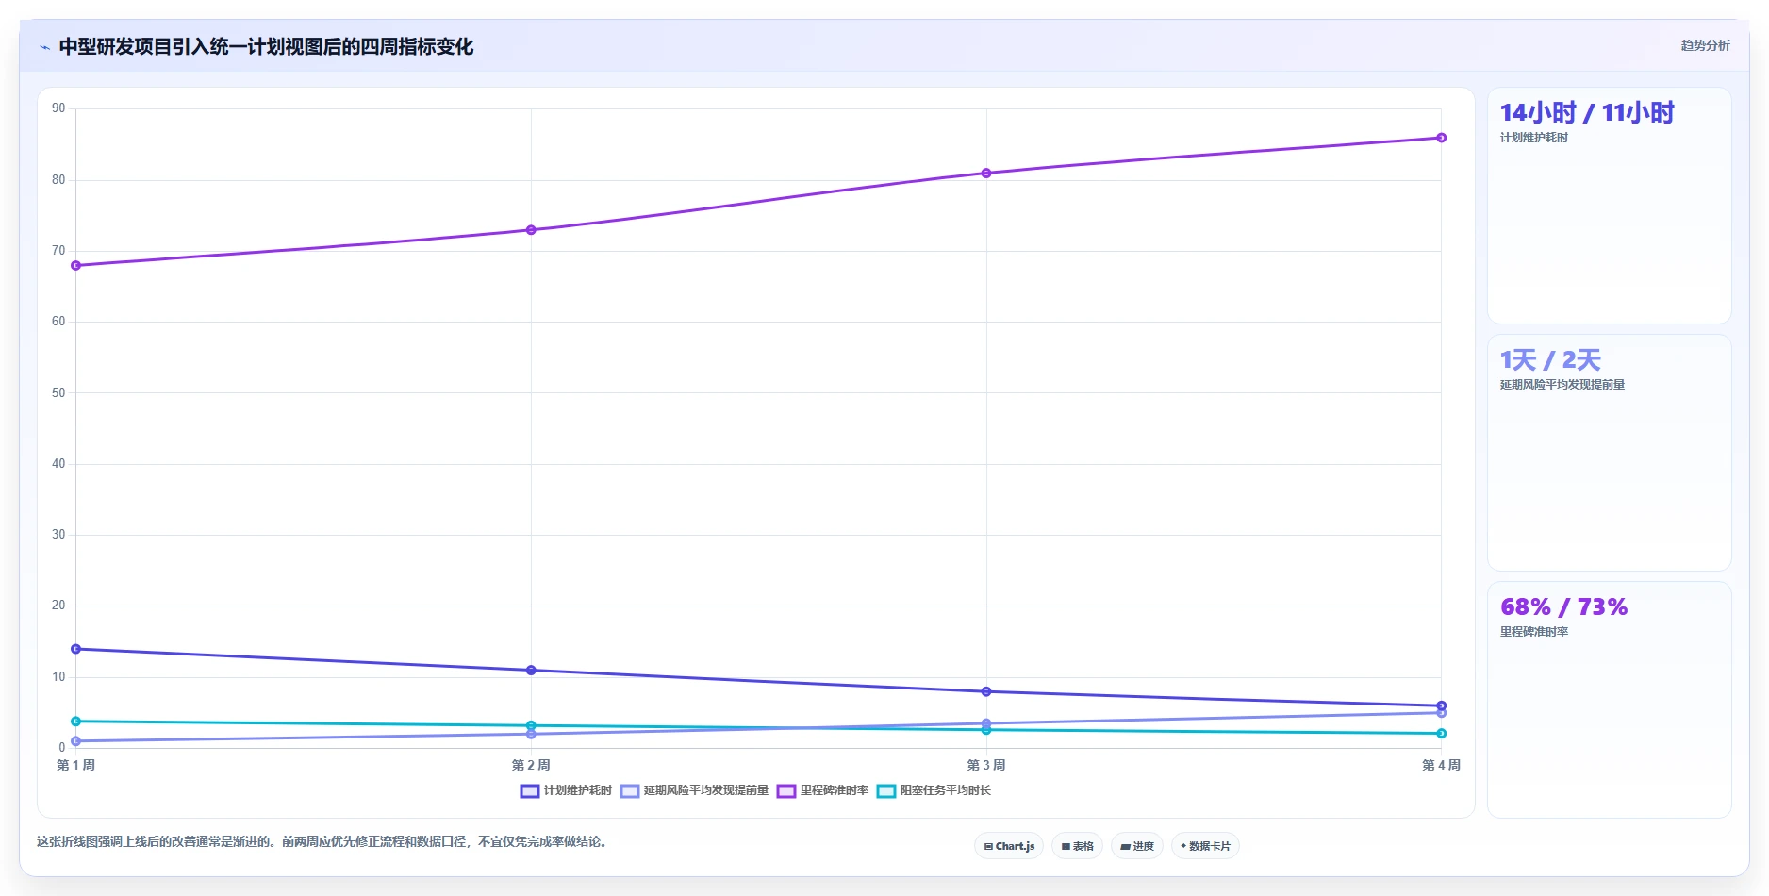Click the Chart.js chip
The image size is (1769, 896).
click(x=1009, y=846)
